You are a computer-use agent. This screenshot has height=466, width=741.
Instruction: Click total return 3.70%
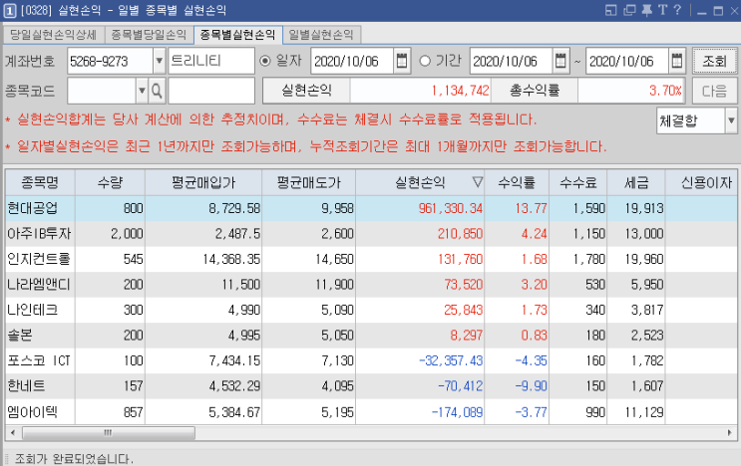(x=665, y=91)
